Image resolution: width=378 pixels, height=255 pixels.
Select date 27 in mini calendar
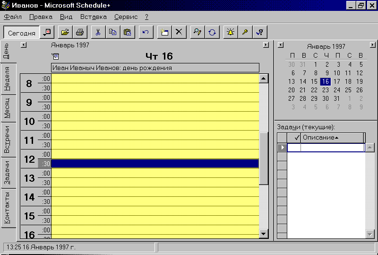tap(292, 98)
